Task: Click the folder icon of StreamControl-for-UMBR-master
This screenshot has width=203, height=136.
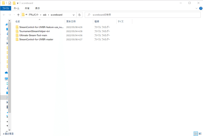Action: pyautogui.click(x=17, y=39)
